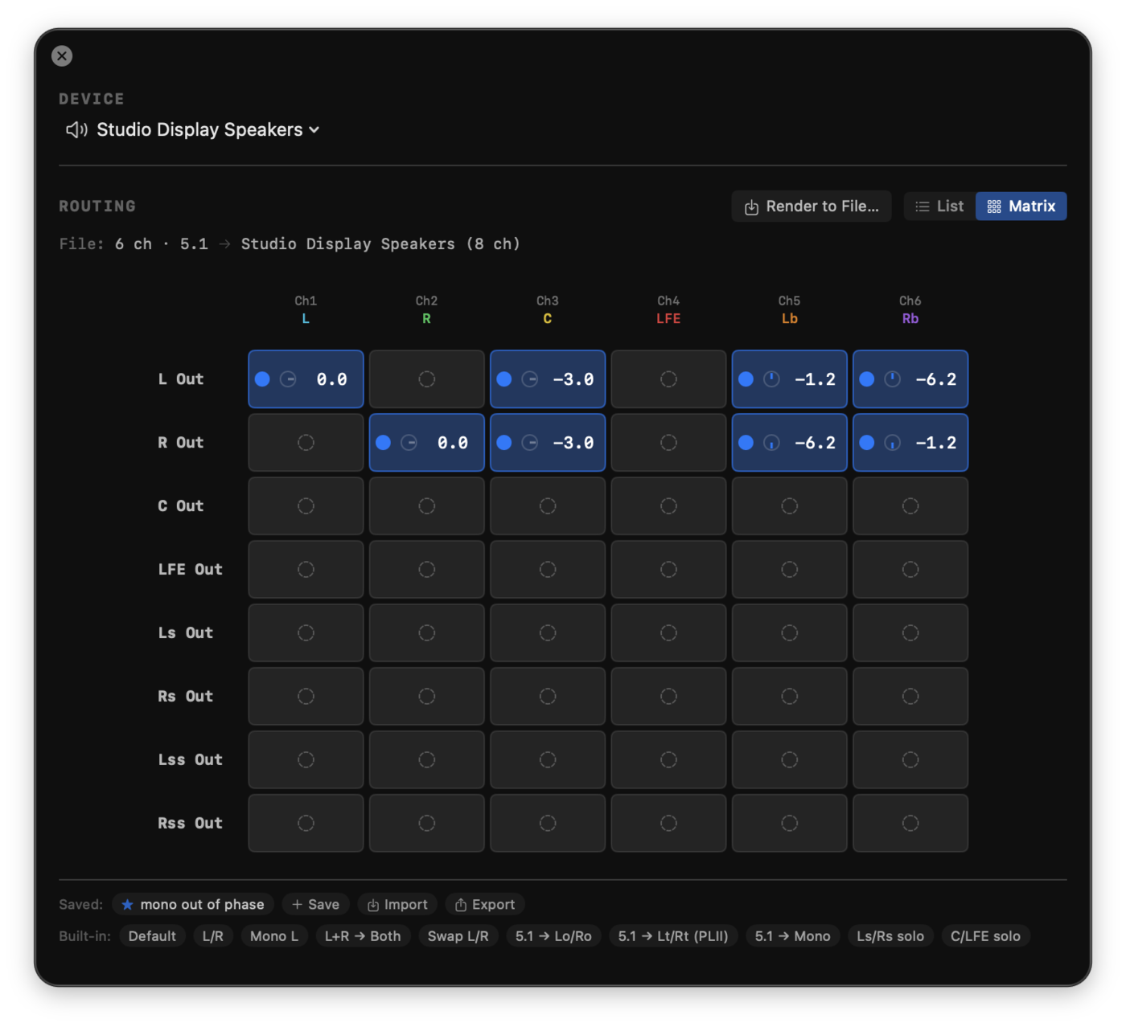Click the Import preset button
This screenshot has height=1027, width=1126.
click(x=397, y=905)
